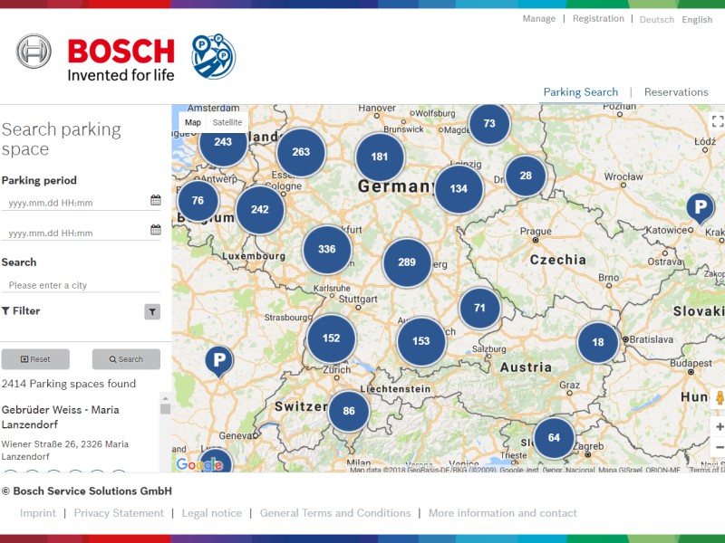Select the 242 parking cluster marker
Screen dimensions: 725x543
pos(260,210)
